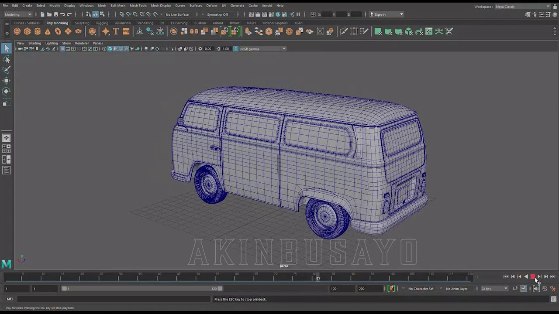
Task: Toggle use all lights in viewport
Action: pyautogui.click(x=132, y=49)
